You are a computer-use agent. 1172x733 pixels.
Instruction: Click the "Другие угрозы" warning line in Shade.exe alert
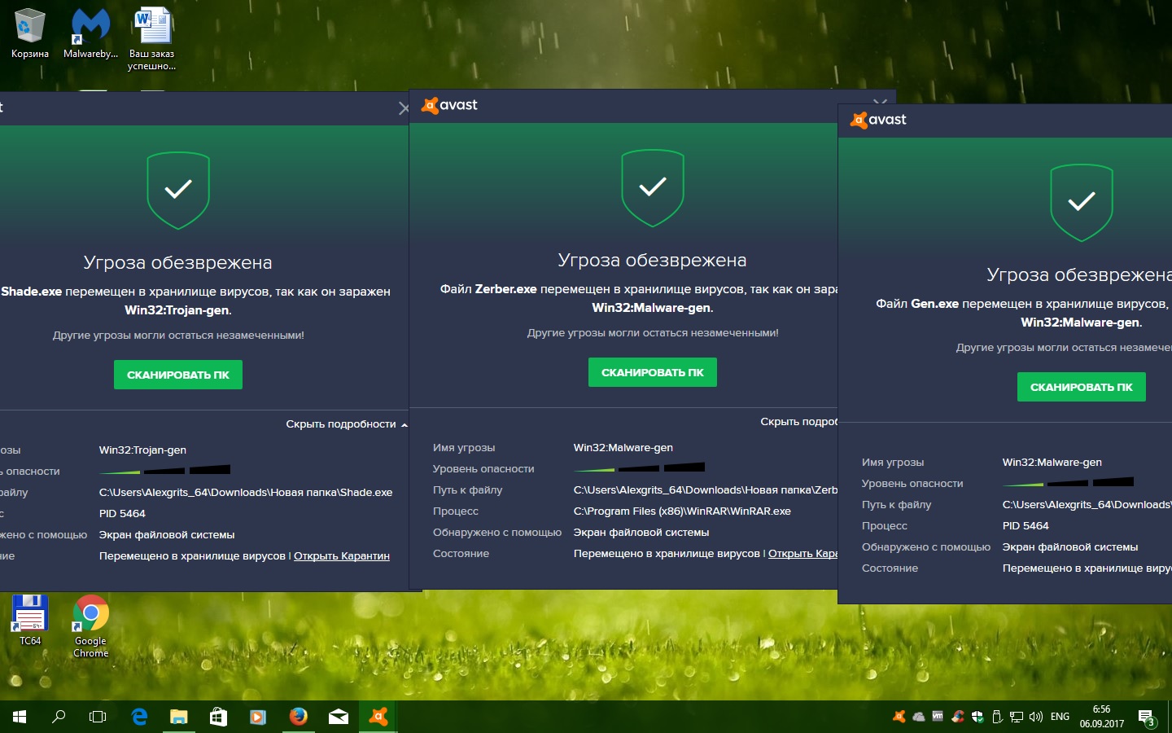(178, 336)
